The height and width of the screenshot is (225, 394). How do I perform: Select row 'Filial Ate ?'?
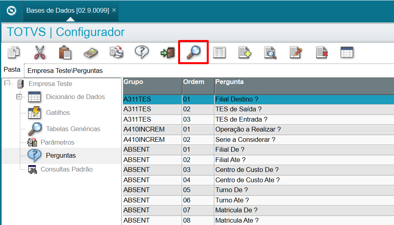258,160
